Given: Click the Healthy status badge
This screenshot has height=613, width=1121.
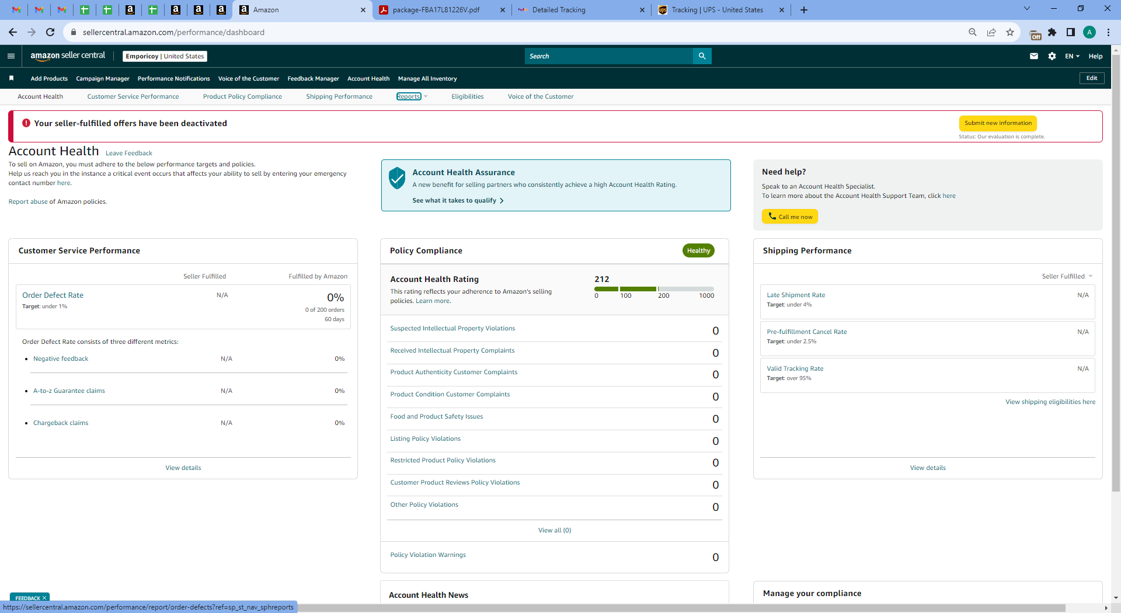Looking at the screenshot, I should pos(698,250).
